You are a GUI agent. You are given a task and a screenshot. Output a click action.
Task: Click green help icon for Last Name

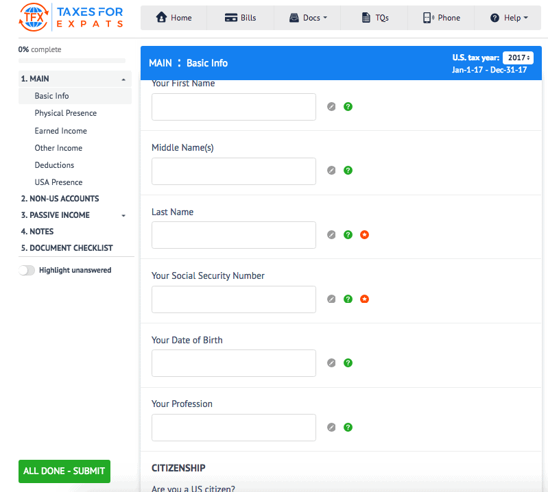point(348,234)
